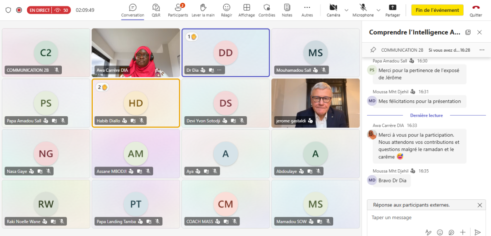Open the Autres more options menu
Screen dimensions: 491x236
click(x=307, y=10)
